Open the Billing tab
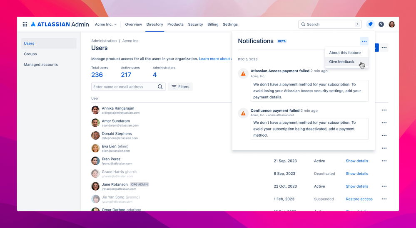The image size is (416, 228). pos(213,25)
